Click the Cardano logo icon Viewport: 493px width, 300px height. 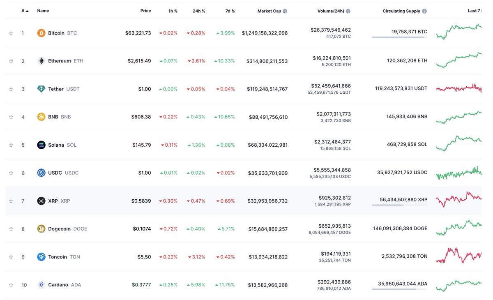41,284
